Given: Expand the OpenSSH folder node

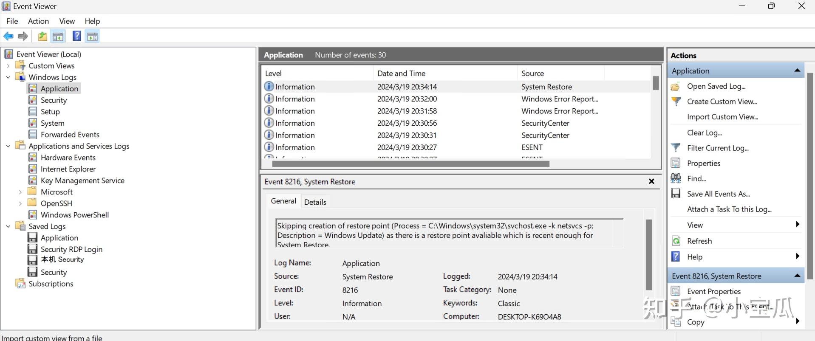Looking at the screenshot, I should coord(20,203).
